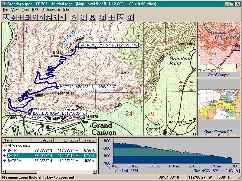Click the blue locator box on overview map
The height and width of the screenshot is (181, 242).
tap(236, 48)
